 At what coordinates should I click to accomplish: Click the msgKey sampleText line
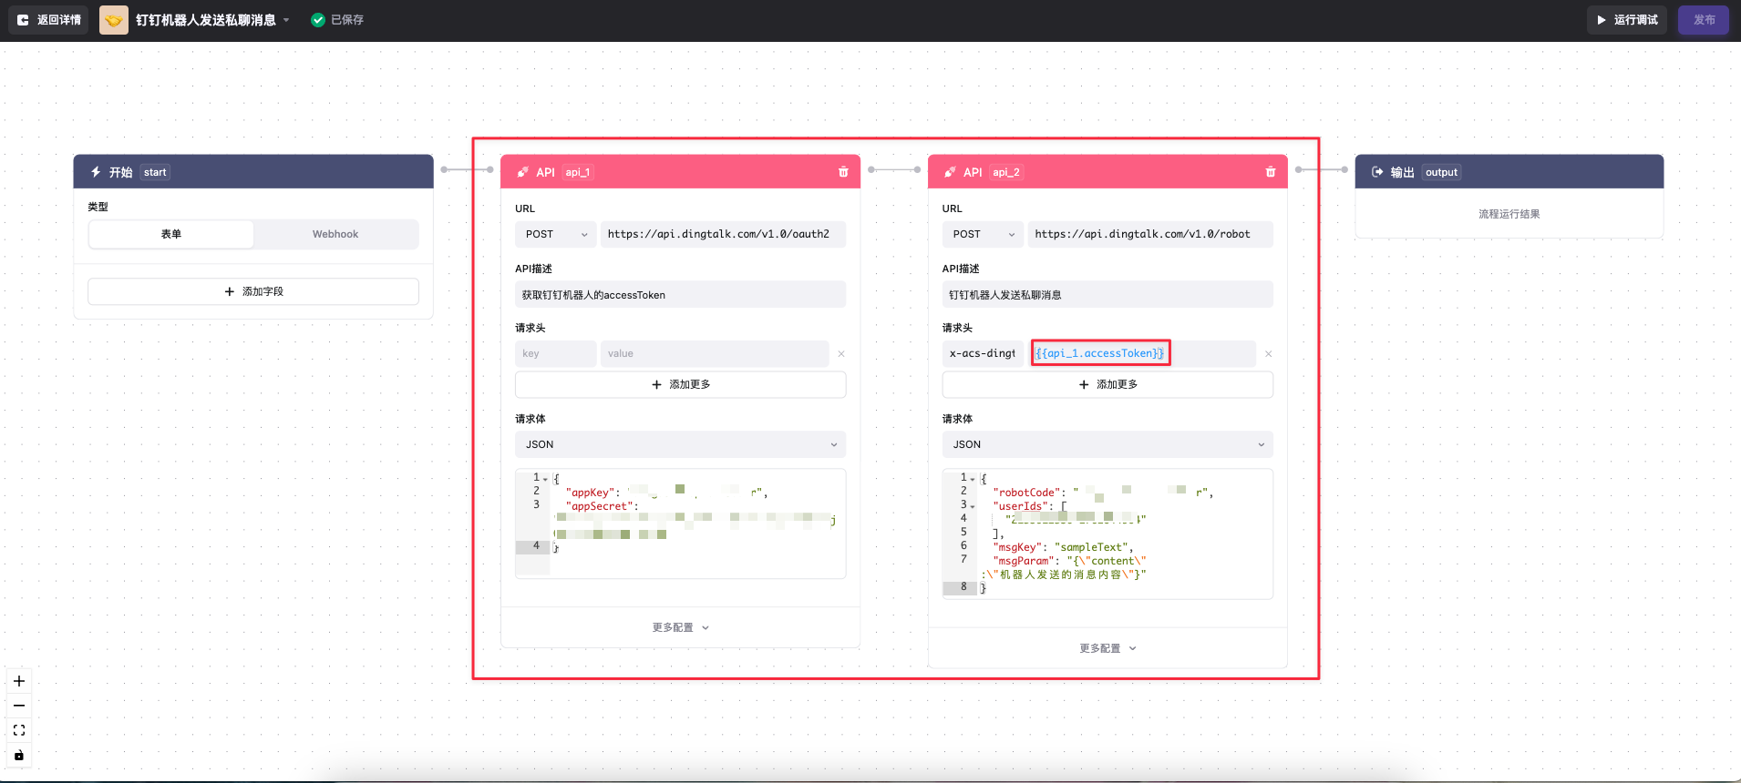click(x=1063, y=547)
